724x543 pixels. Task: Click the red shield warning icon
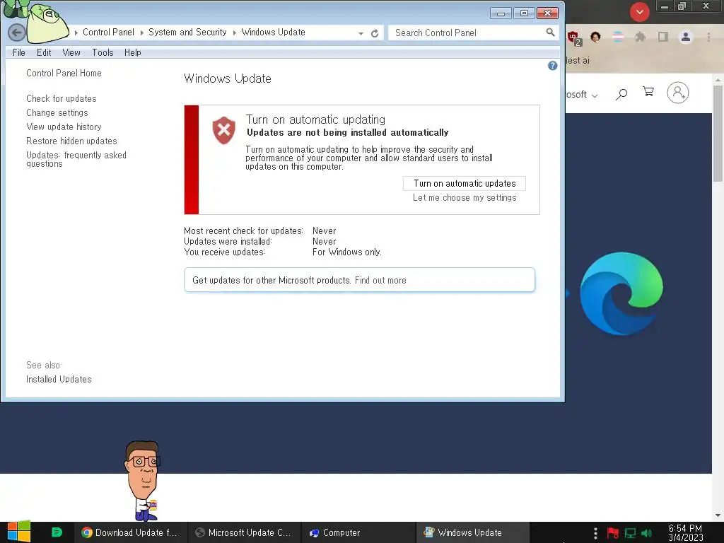pos(224,130)
